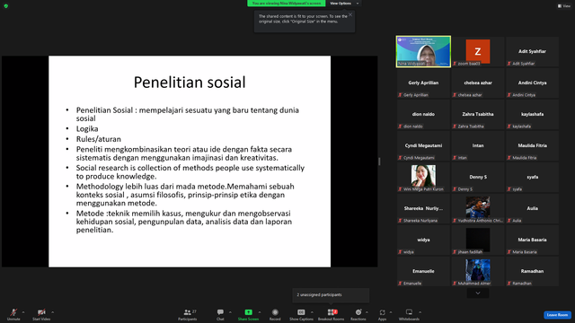Viewport: 575px width, 323px height.
Task: Select Cyndi Megautami participant tile
Action: click(423, 145)
